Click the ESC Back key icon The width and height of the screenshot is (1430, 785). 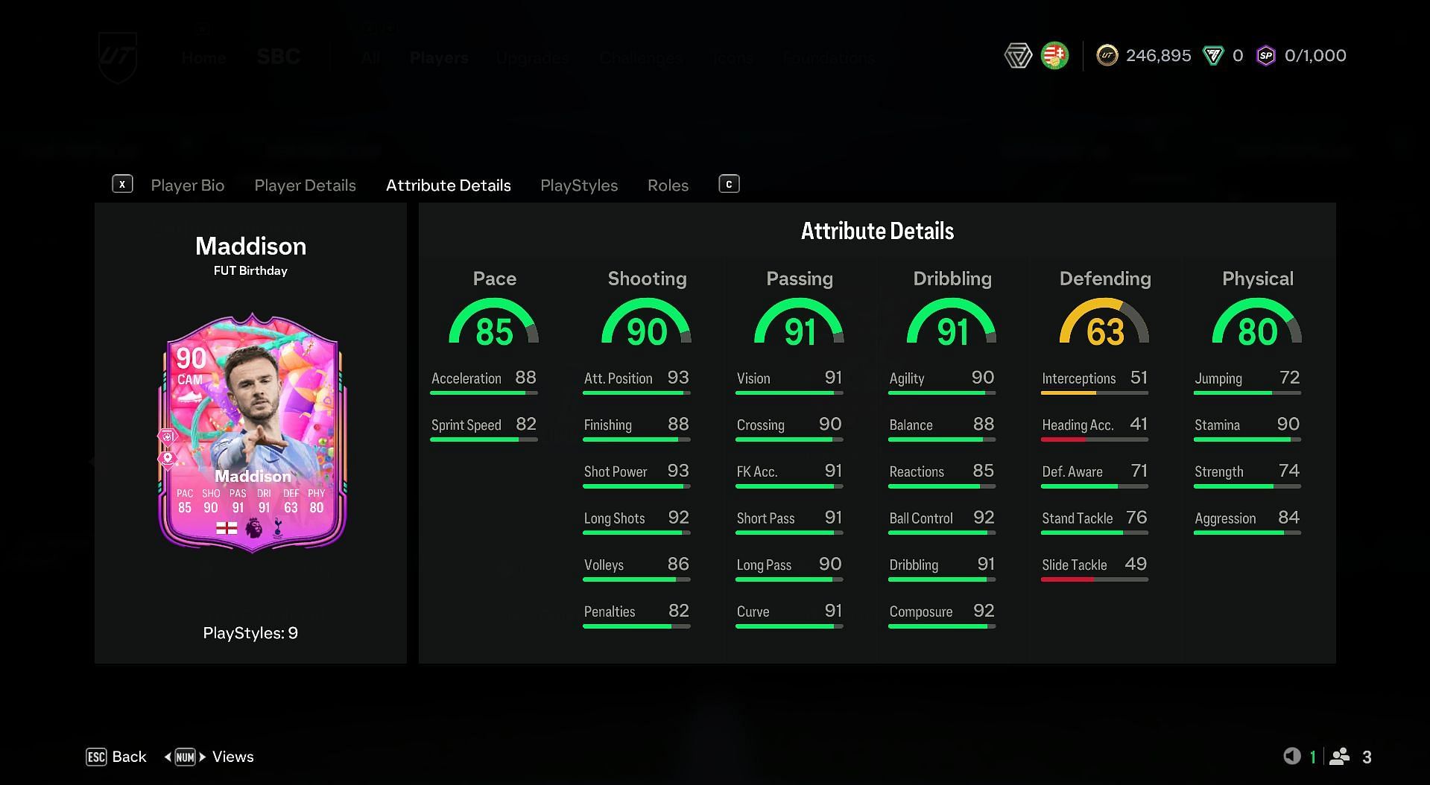96,757
